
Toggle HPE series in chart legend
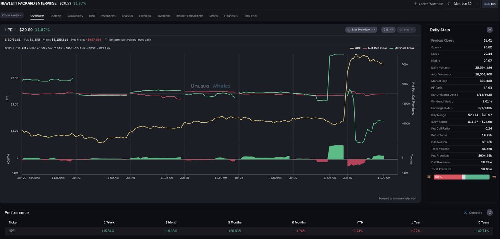pos(355,48)
